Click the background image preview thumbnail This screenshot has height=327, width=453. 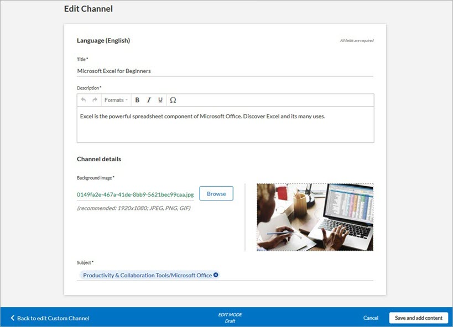tap(315, 217)
